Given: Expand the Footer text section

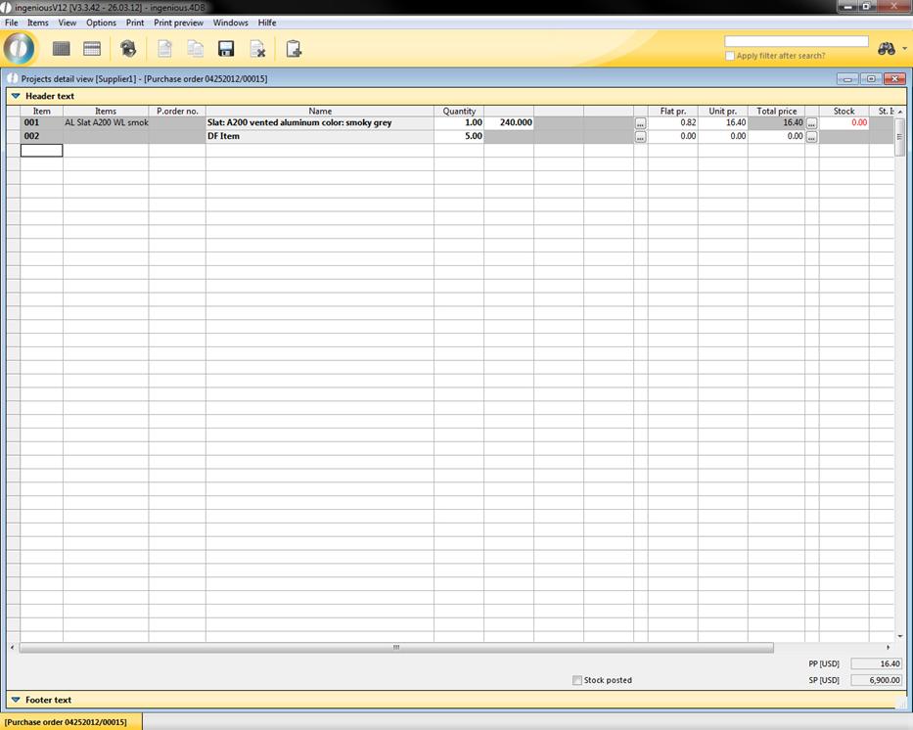Looking at the screenshot, I should 16,700.
